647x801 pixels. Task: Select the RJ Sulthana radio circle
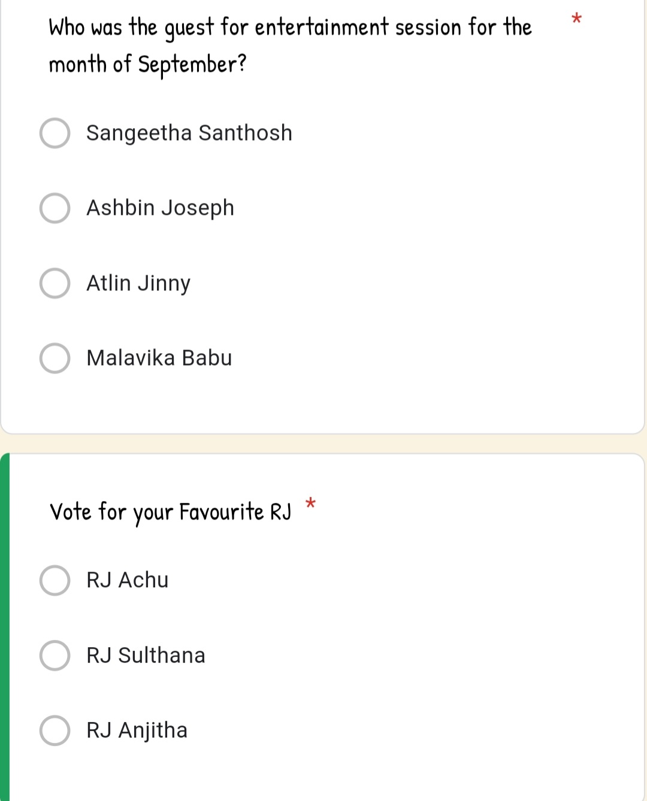click(55, 656)
